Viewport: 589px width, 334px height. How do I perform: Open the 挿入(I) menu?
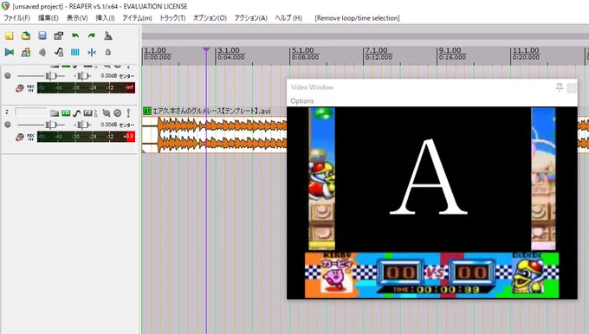(x=105, y=18)
